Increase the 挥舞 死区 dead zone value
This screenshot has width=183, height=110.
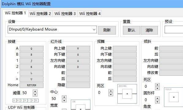[x=111, y=91]
